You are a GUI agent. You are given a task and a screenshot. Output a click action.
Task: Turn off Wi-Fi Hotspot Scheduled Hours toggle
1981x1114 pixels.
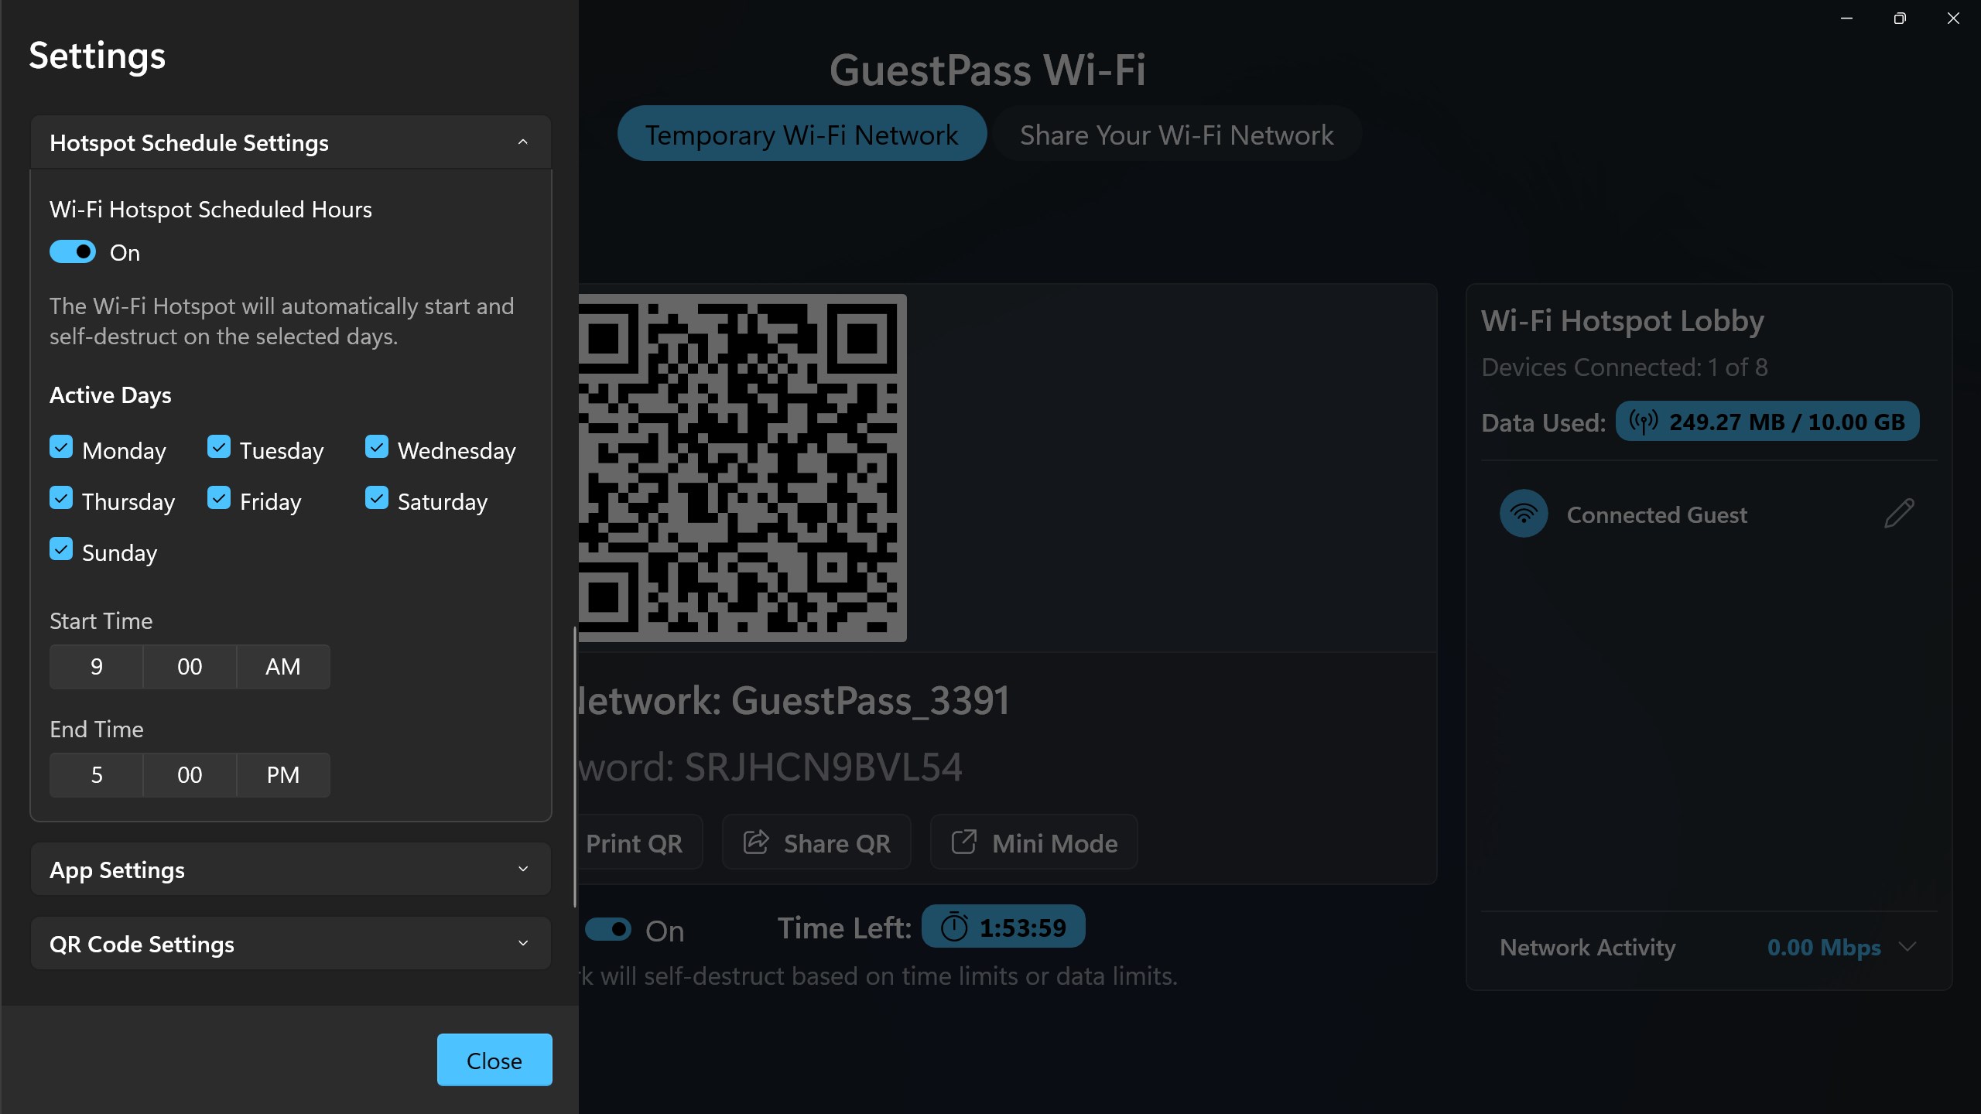73,252
